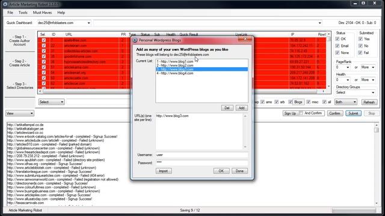Viewport: 385px width, 216px height.
Task: Click the Add button in dialog
Action: [242, 108]
